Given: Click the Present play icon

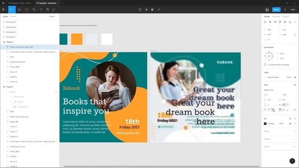Looking at the screenshot, I should [x=285, y=9].
